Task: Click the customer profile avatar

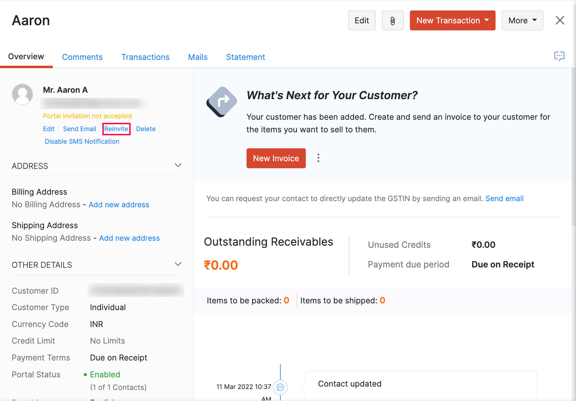Action: (x=22, y=94)
